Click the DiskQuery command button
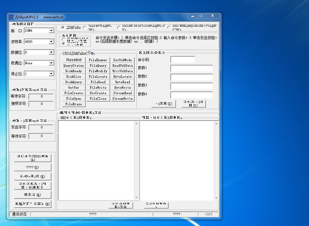The height and width of the screenshot is (226, 309). [x=74, y=82]
